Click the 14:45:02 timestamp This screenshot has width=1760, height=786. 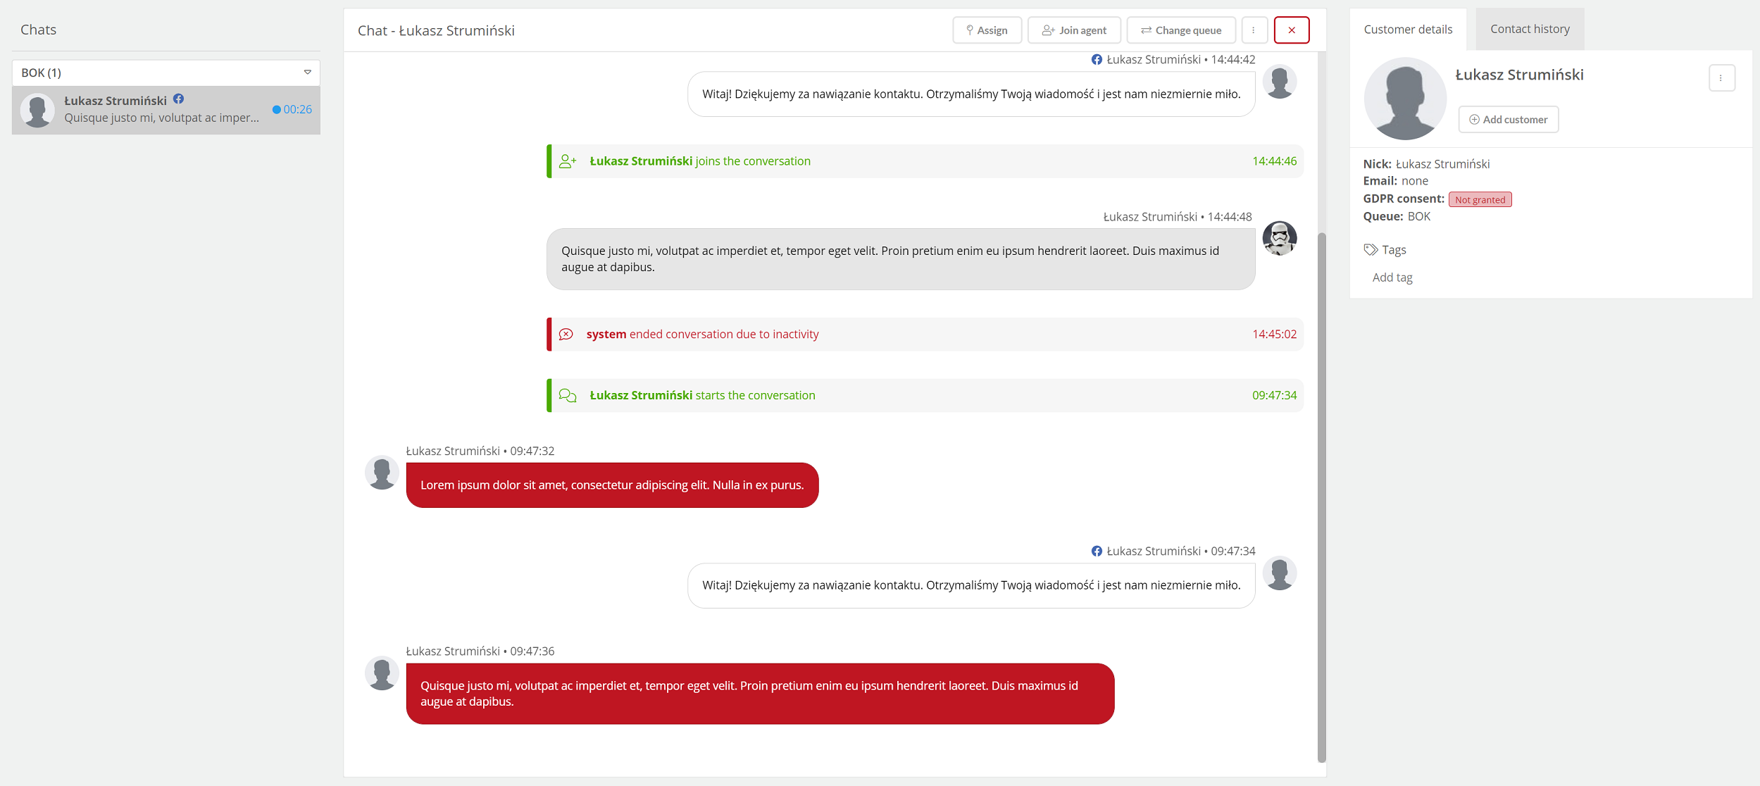point(1274,335)
